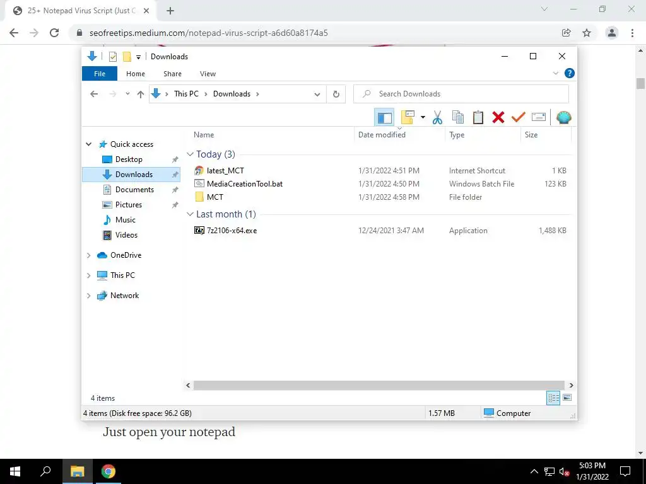Click the horizontal scrollbar in the file list
Viewport: 646px width, 484px height.
[x=379, y=385]
